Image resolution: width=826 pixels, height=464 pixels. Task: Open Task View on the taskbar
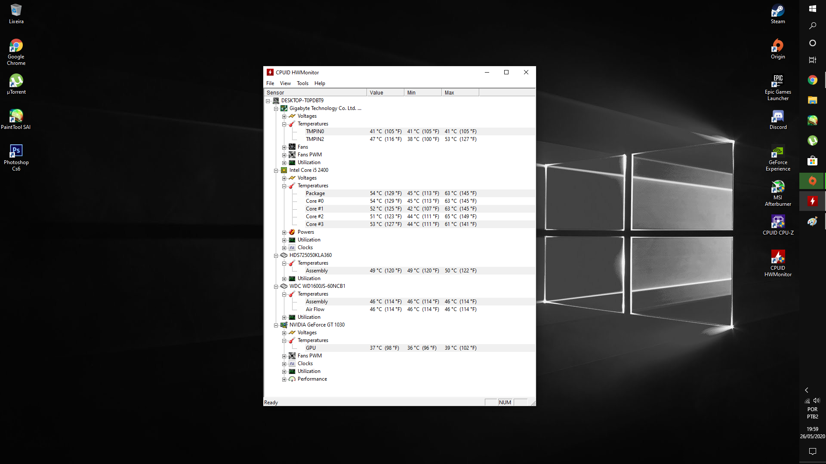click(812, 60)
